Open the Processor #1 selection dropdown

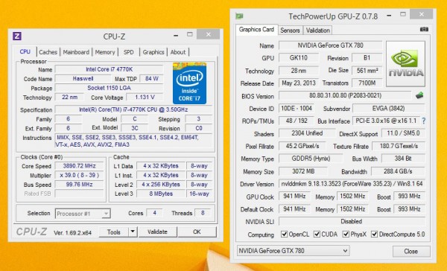click(x=83, y=214)
